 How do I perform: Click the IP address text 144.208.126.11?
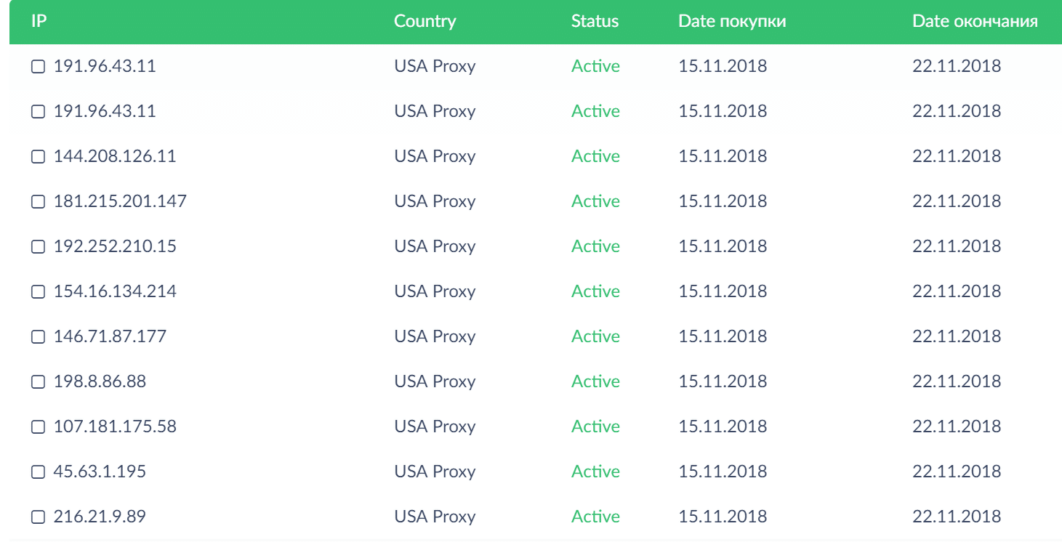coord(115,156)
